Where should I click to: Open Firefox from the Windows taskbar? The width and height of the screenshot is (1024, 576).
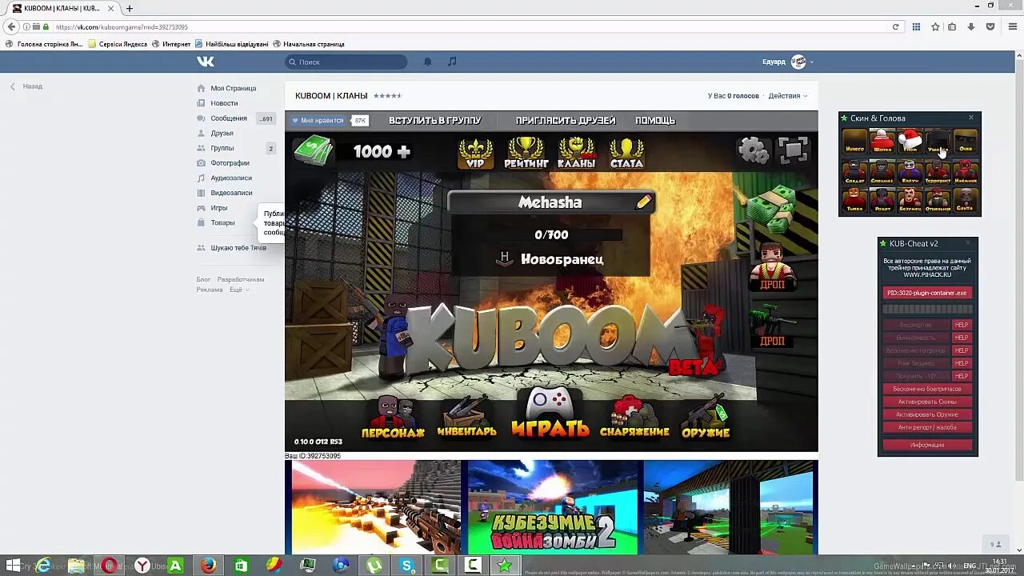click(208, 566)
